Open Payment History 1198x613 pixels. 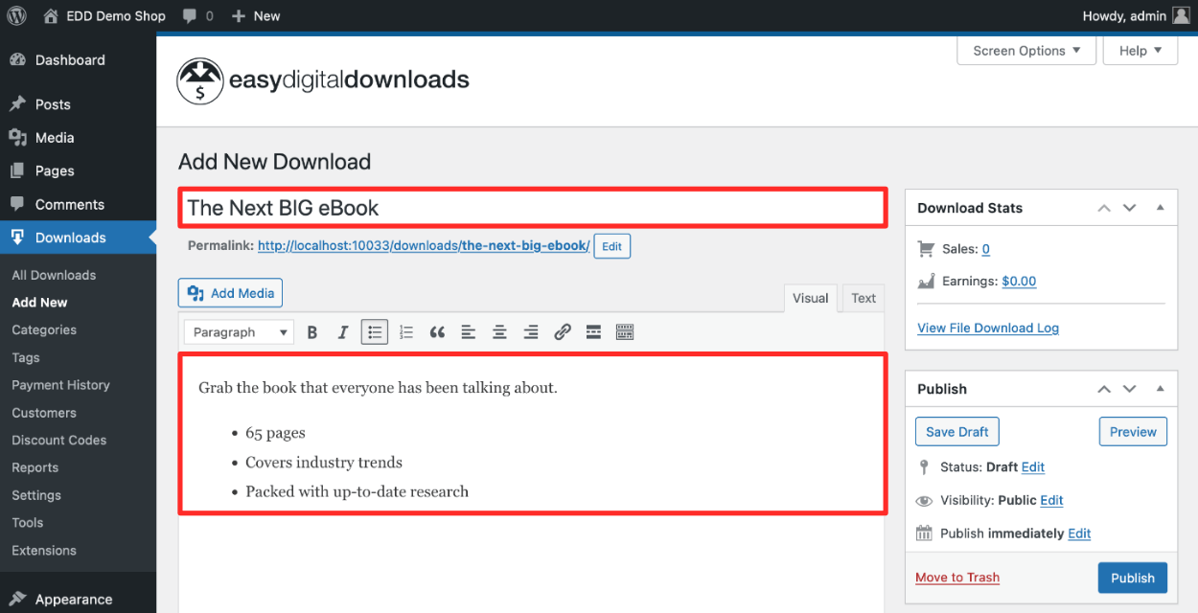(x=60, y=385)
